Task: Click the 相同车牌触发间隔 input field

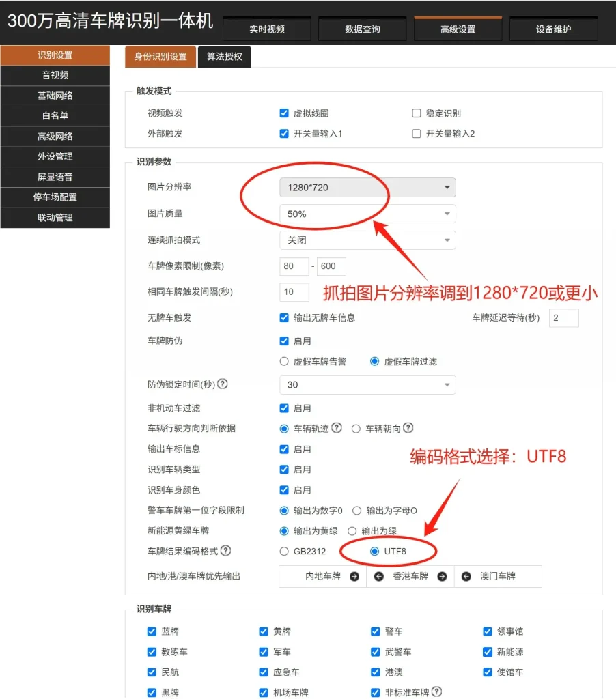Action: [x=294, y=291]
